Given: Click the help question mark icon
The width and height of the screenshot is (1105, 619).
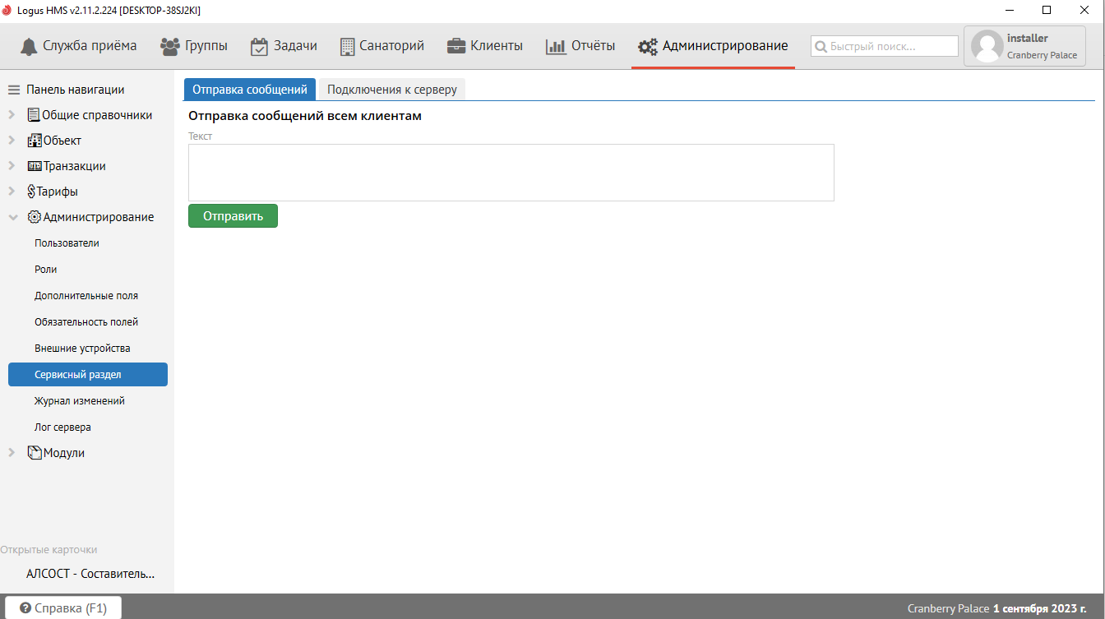Looking at the screenshot, I should 25,608.
